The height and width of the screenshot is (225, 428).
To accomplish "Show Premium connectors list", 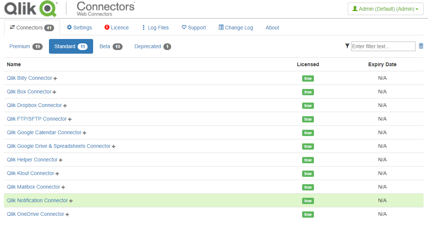I will [x=26, y=46].
